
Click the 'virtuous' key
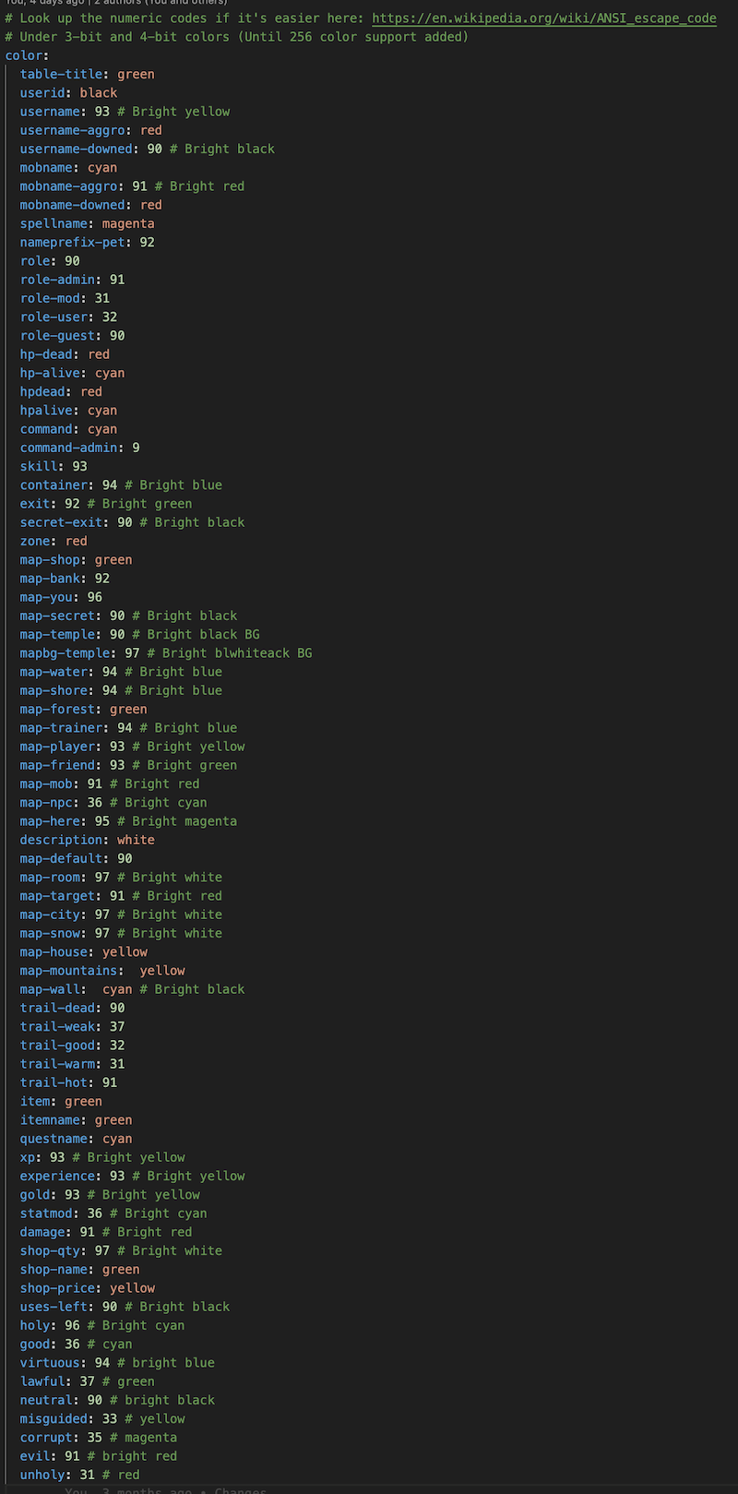pos(50,1363)
